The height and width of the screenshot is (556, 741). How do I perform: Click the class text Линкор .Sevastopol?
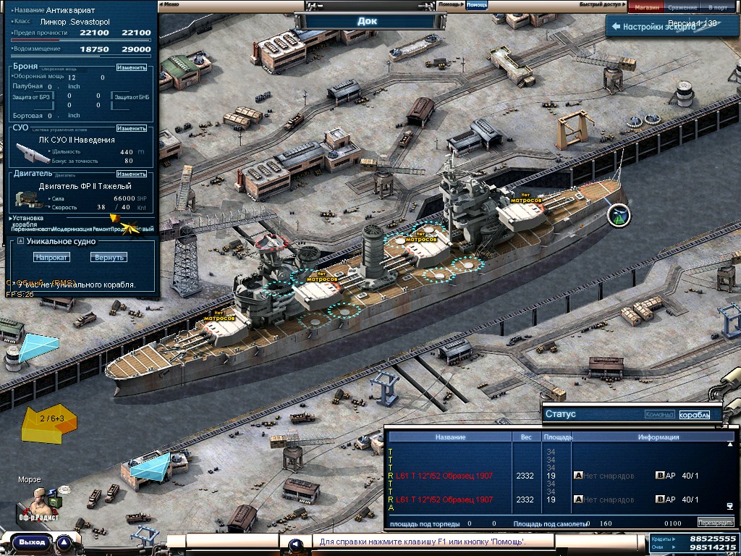75,21
